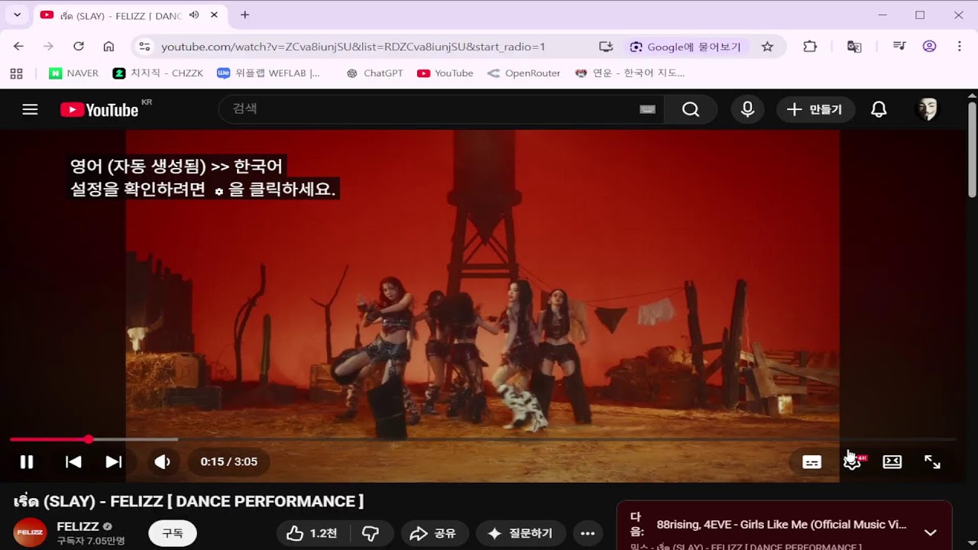This screenshot has width=978, height=550.
Task: Bookmark this page with star
Action: (768, 47)
